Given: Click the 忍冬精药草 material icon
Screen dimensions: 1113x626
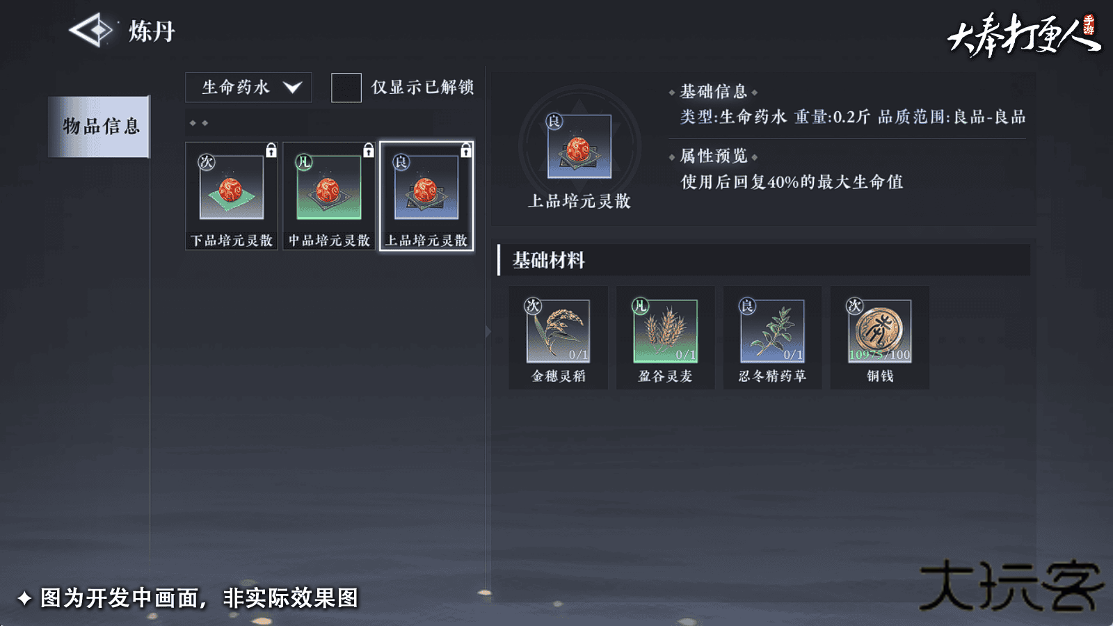Looking at the screenshot, I should tap(772, 331).
